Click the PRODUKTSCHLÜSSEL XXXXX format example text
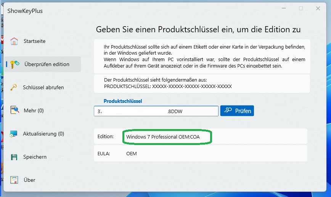Image resolution: width=331 pixels, height=197 pixels. (168, 86)
